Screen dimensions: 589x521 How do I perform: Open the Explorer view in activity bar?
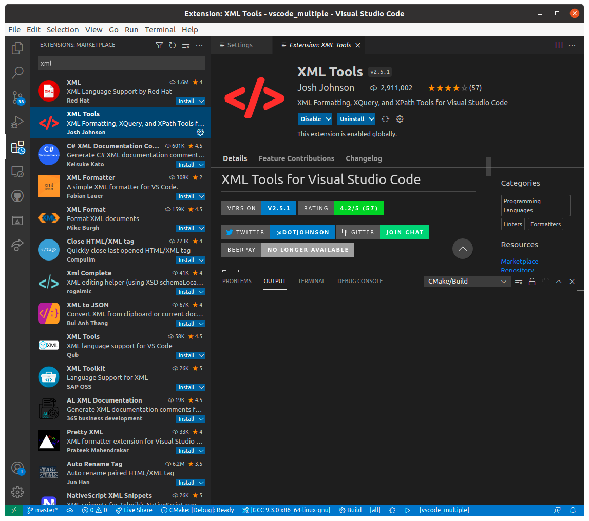point(17,48)
